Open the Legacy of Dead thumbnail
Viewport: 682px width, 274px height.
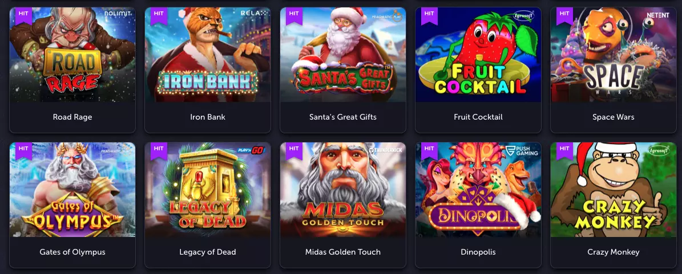click(208, 190)
